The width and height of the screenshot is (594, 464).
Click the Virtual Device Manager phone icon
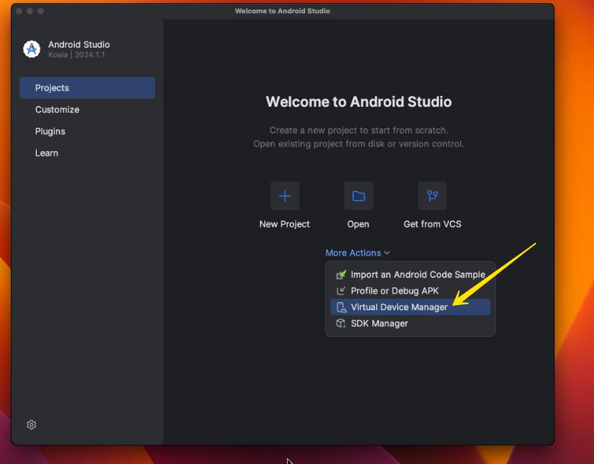(x=341, y=307)
